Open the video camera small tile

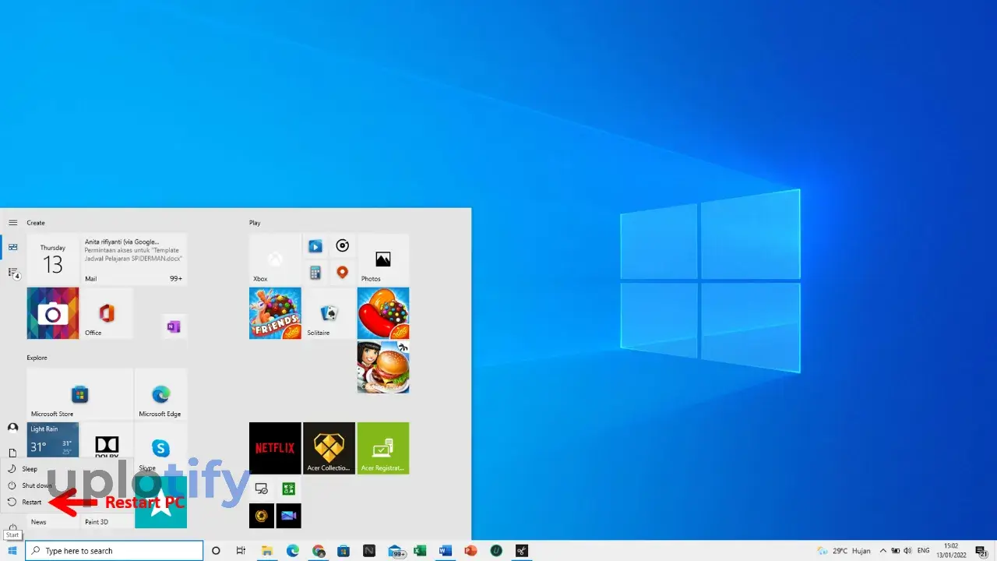tap(288, 516)
